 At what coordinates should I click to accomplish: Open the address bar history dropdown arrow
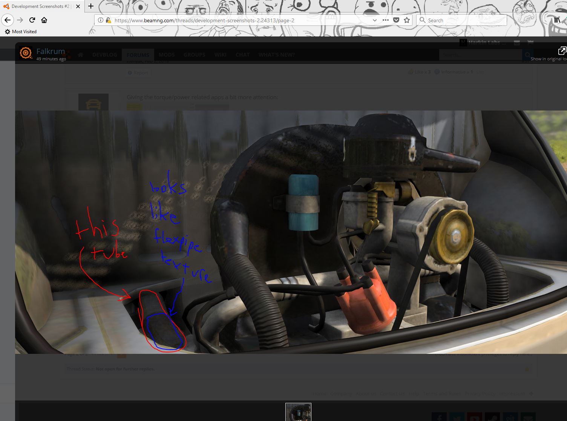[374, 20]
